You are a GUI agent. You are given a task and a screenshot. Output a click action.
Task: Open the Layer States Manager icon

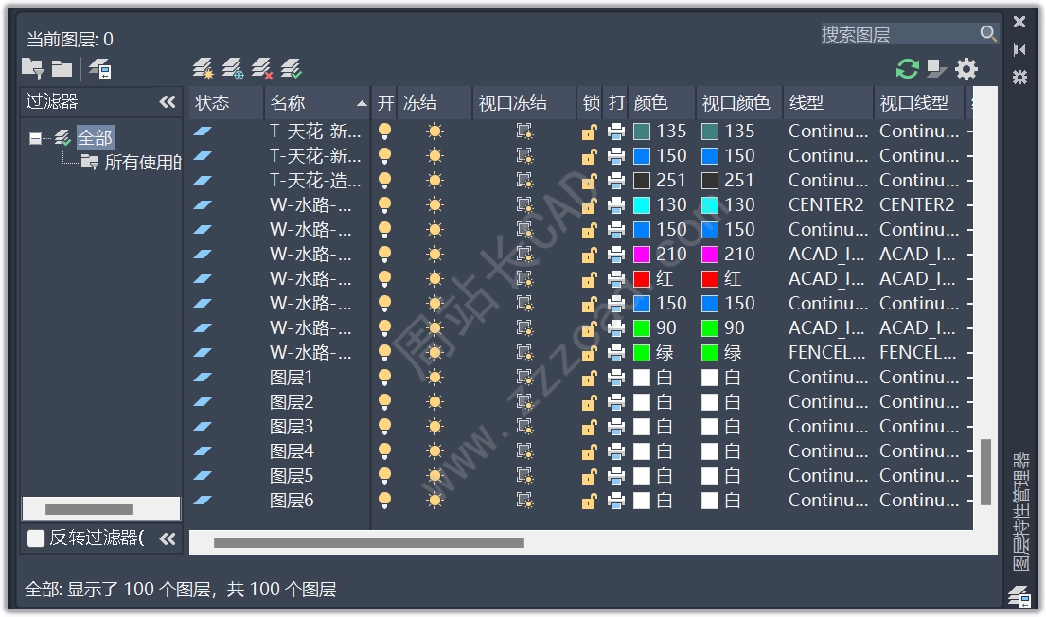[100, 69]
